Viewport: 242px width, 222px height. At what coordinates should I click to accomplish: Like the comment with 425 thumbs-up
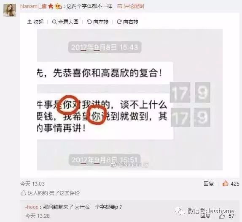[x=231, y=184]
